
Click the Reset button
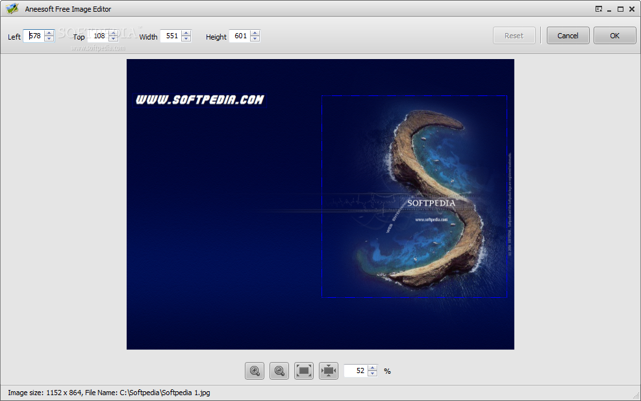click(x=514, y=36)
